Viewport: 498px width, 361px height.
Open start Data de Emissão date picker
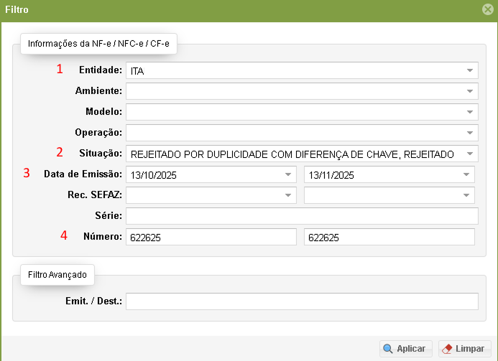(287, 174)
